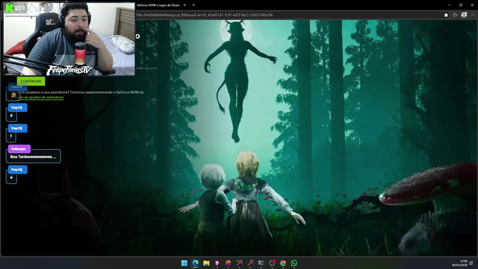This screenshot has height=269, width=478.
Task: Close the GeForce NOW browser tab
Action: coord(184,5)
